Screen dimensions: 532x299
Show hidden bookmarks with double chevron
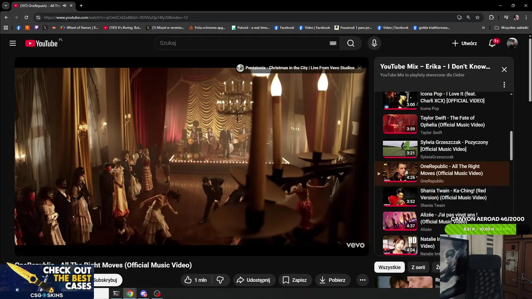483,28
